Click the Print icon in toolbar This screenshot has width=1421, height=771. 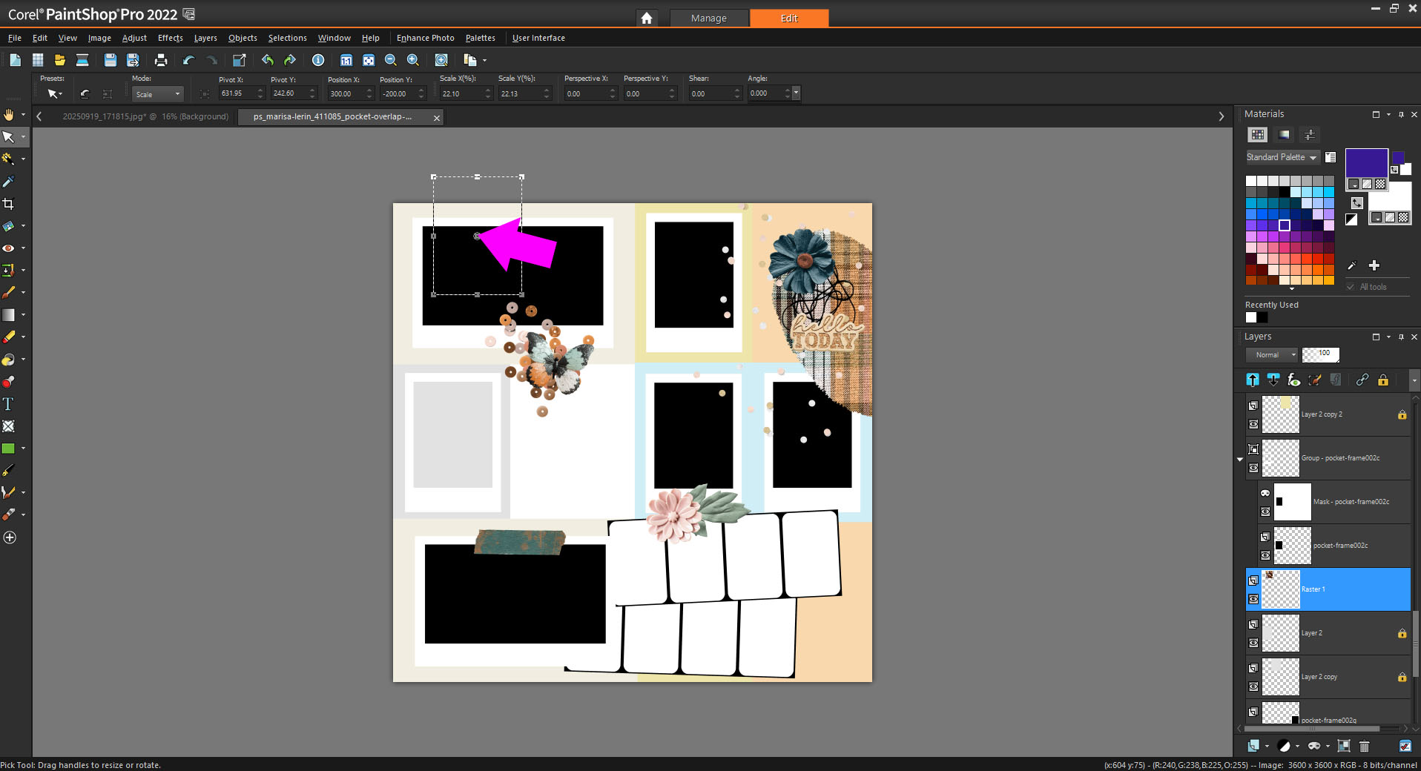(160, 61)
